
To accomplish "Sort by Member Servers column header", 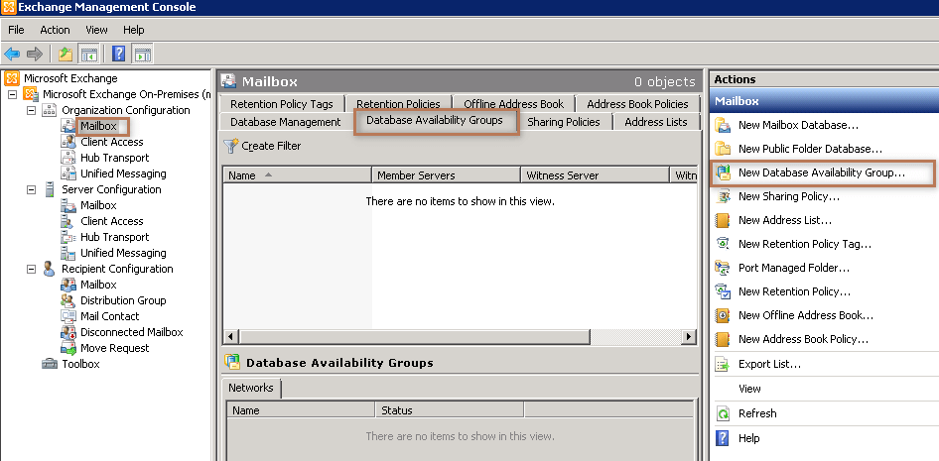I will pyautogui.click(x=446, y=175).
